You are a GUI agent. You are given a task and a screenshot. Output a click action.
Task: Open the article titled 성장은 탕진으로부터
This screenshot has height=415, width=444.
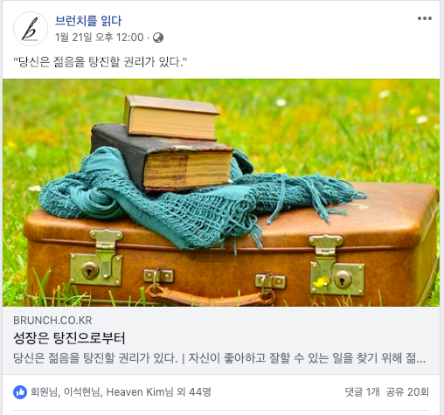pos(69,338)
